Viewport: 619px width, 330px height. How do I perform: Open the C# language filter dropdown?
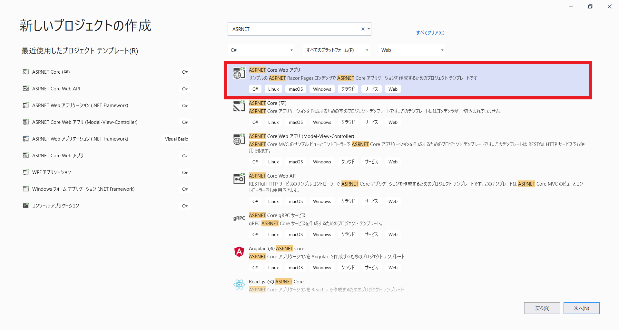click(x=261, y=50)
